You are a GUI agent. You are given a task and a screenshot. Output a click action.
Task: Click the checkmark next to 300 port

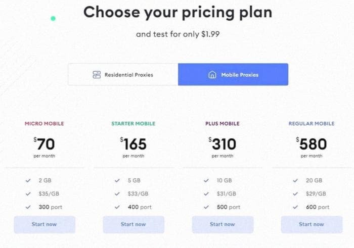click(28, 207)
